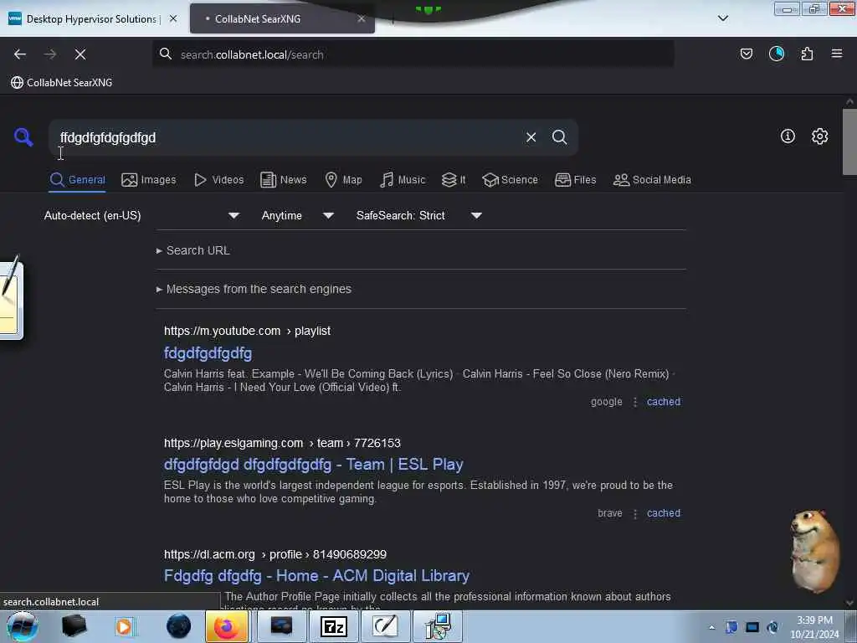Viewport: 857px width, 643px height.
Task: Open the setup installer taskbar icon
Action: tap(438, 626)
